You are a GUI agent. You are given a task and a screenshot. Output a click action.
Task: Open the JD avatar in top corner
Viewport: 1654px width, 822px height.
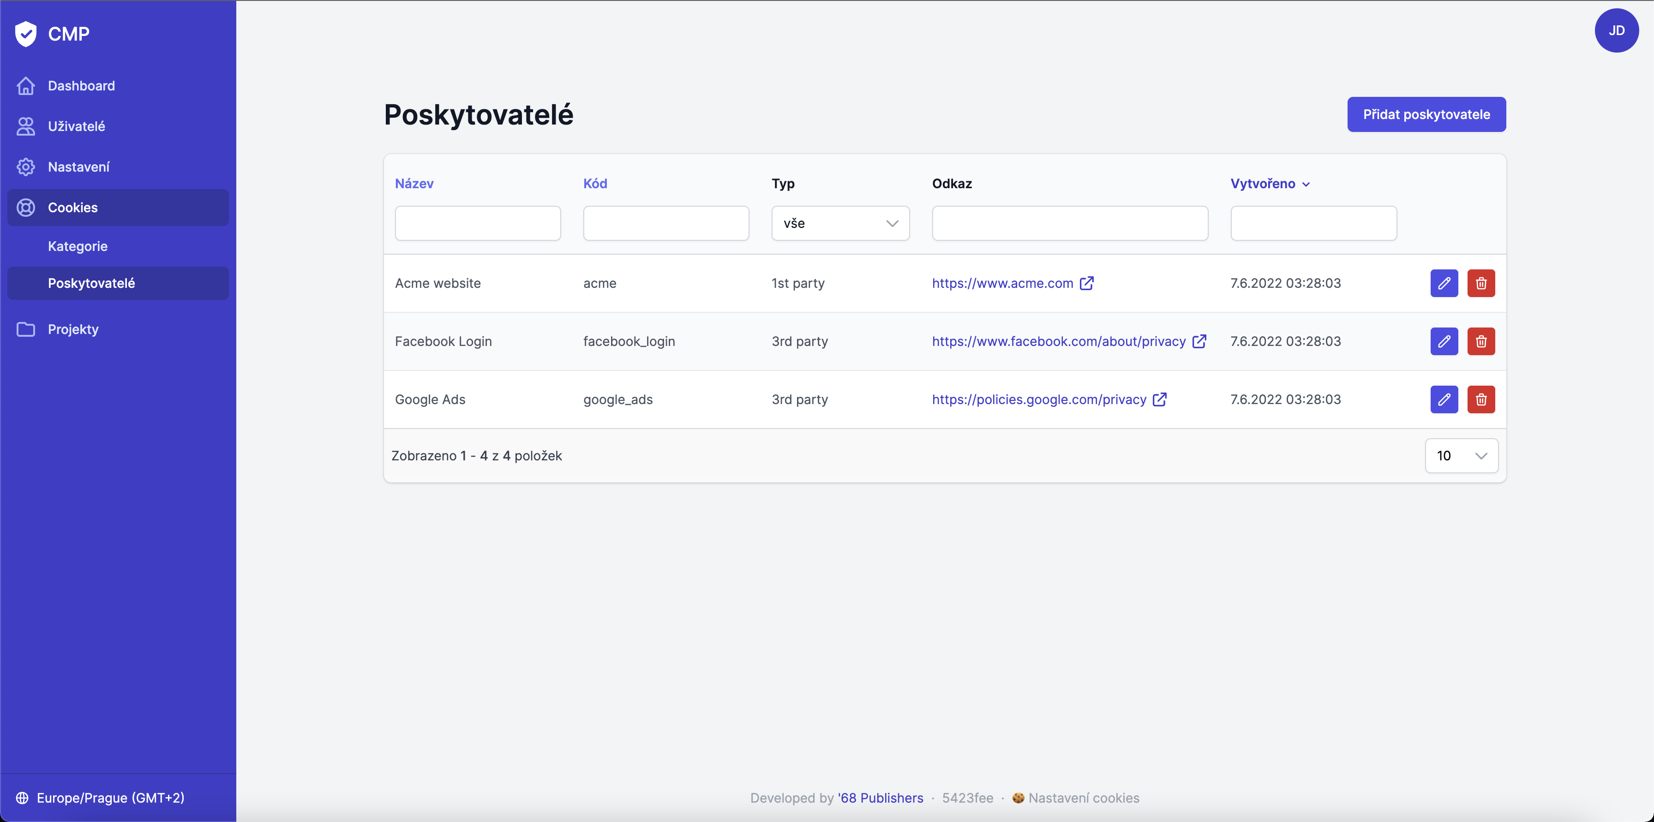(1617, 30)
